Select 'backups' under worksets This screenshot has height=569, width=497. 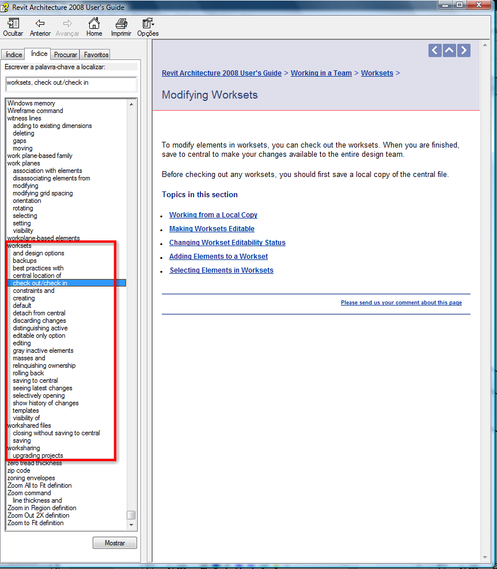25,261
